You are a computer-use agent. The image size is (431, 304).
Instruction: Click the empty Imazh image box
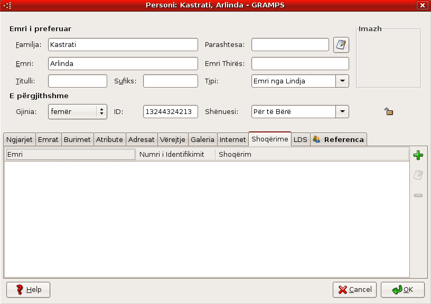coord(388,58)
